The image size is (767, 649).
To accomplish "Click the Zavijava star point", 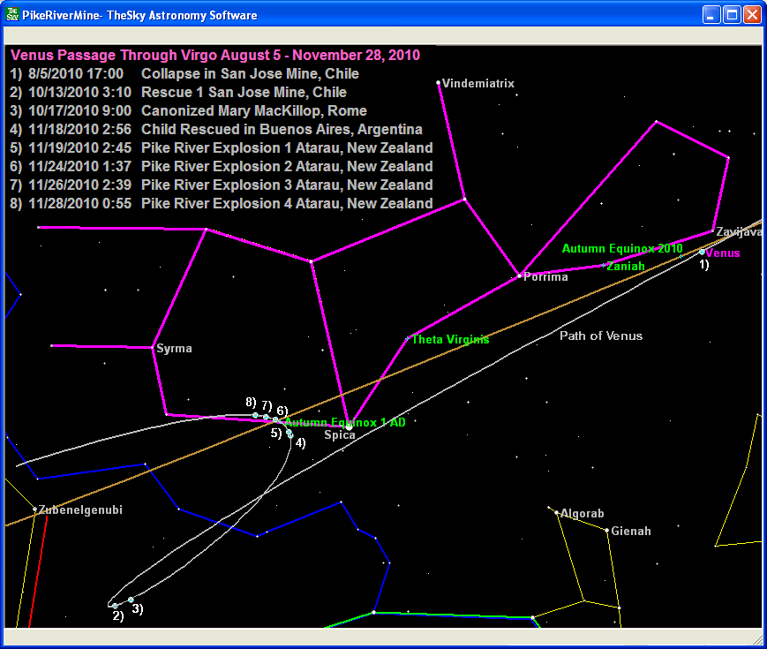I will 713,231.
